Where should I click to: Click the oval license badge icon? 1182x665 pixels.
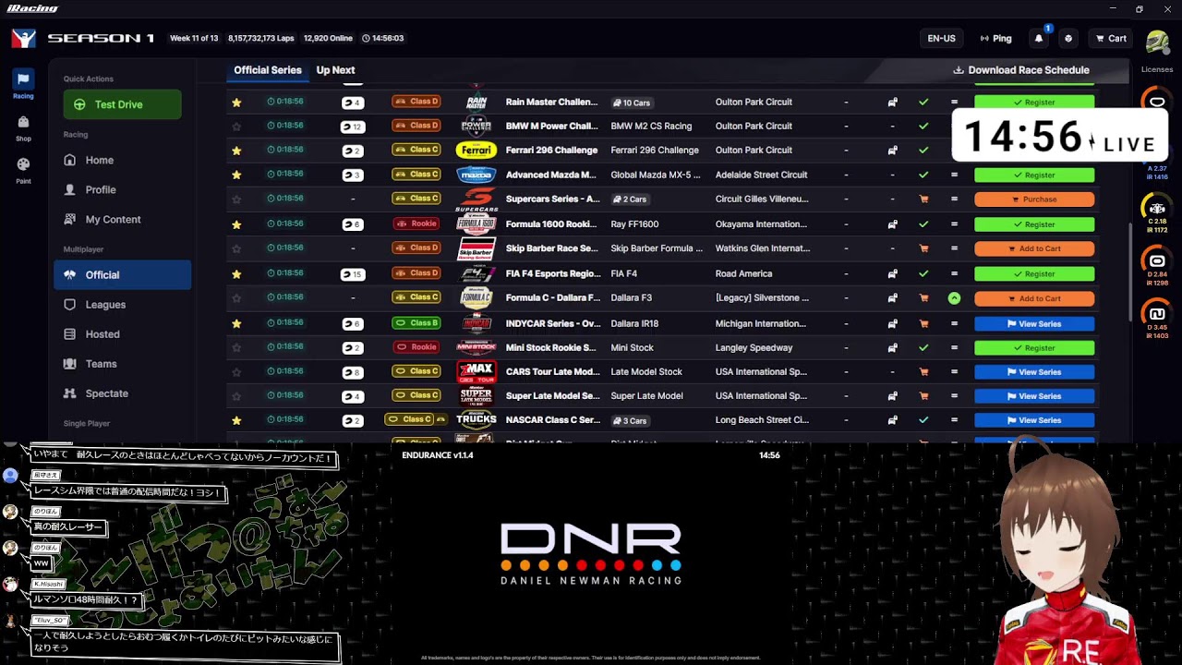pyautogui.click(x=1157, y=102)
